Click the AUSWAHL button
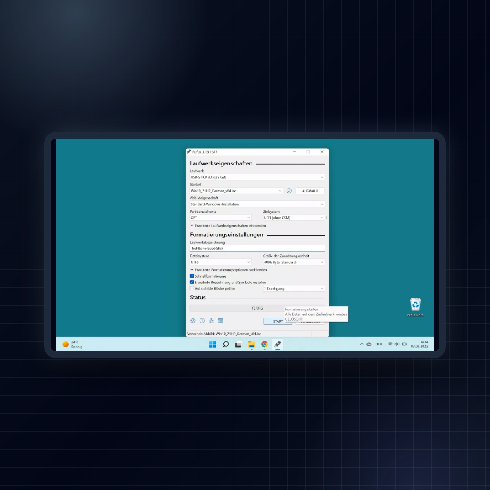Viewport: 490px width, 490px height. point(310,191)
